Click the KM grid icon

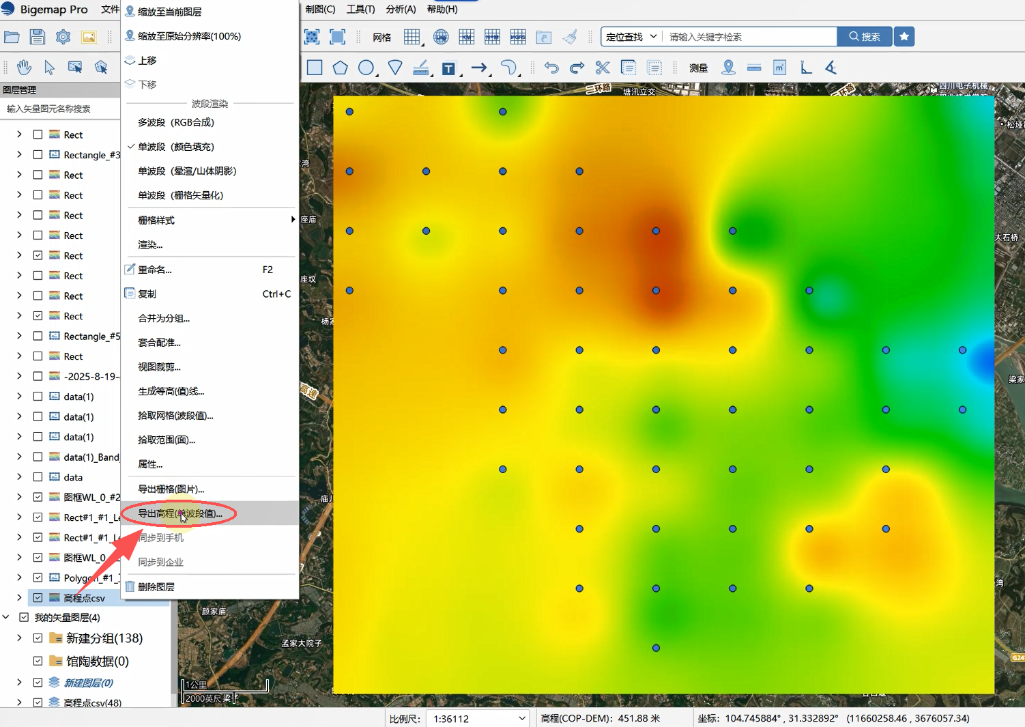(467, 37)
